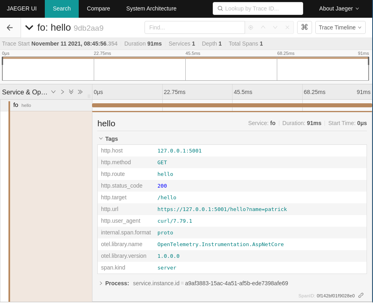
Task: Clear the find box with the X icon
Action: 287,27
